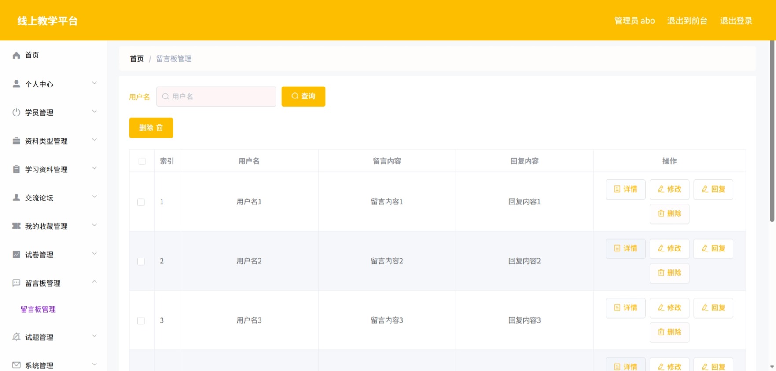
Task: Expand the 试卷管理 menu chevron
Action: click(94, 253)
